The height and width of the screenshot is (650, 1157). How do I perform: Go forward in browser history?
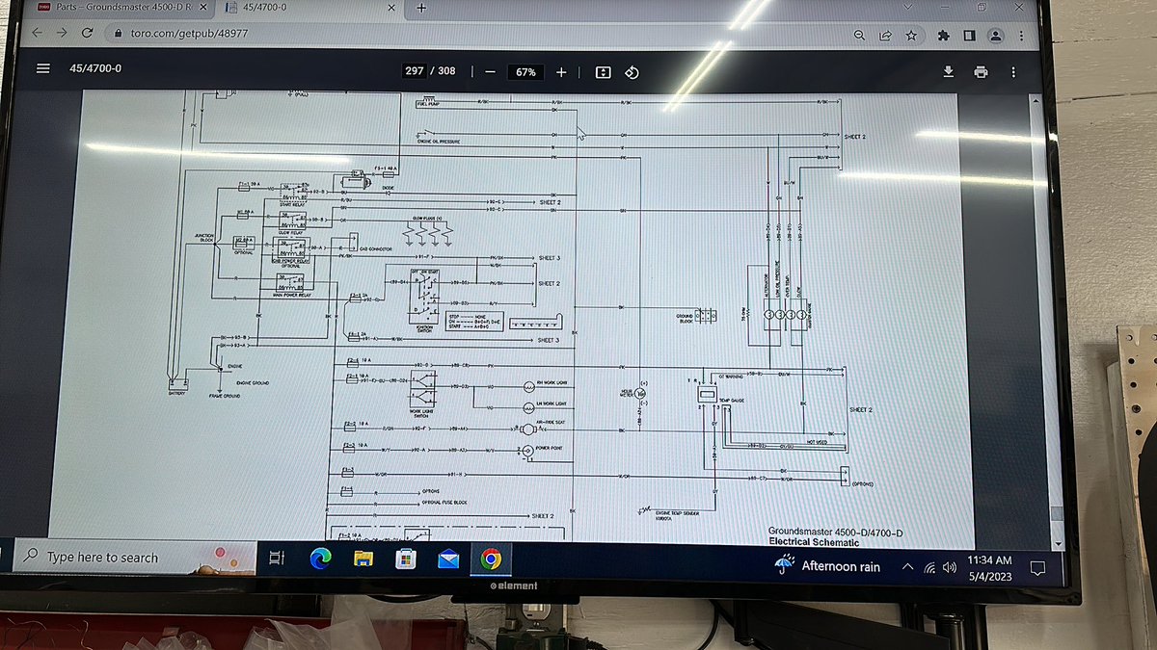coord(63,32)
